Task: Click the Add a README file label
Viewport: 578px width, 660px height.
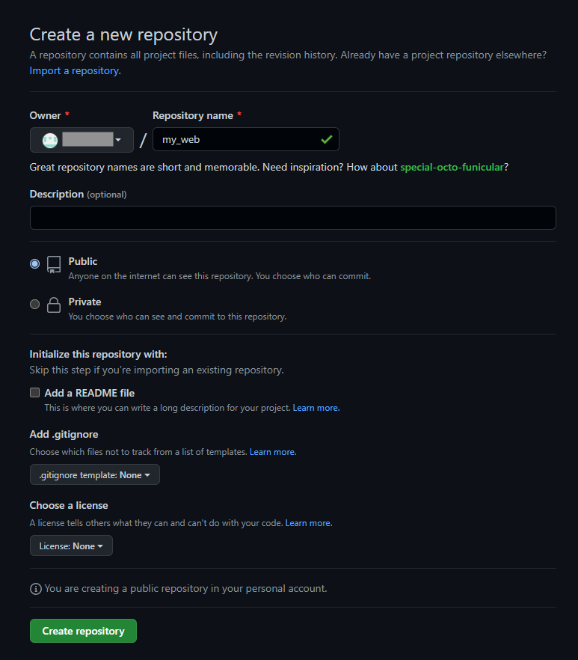Action: pos(90,393)
